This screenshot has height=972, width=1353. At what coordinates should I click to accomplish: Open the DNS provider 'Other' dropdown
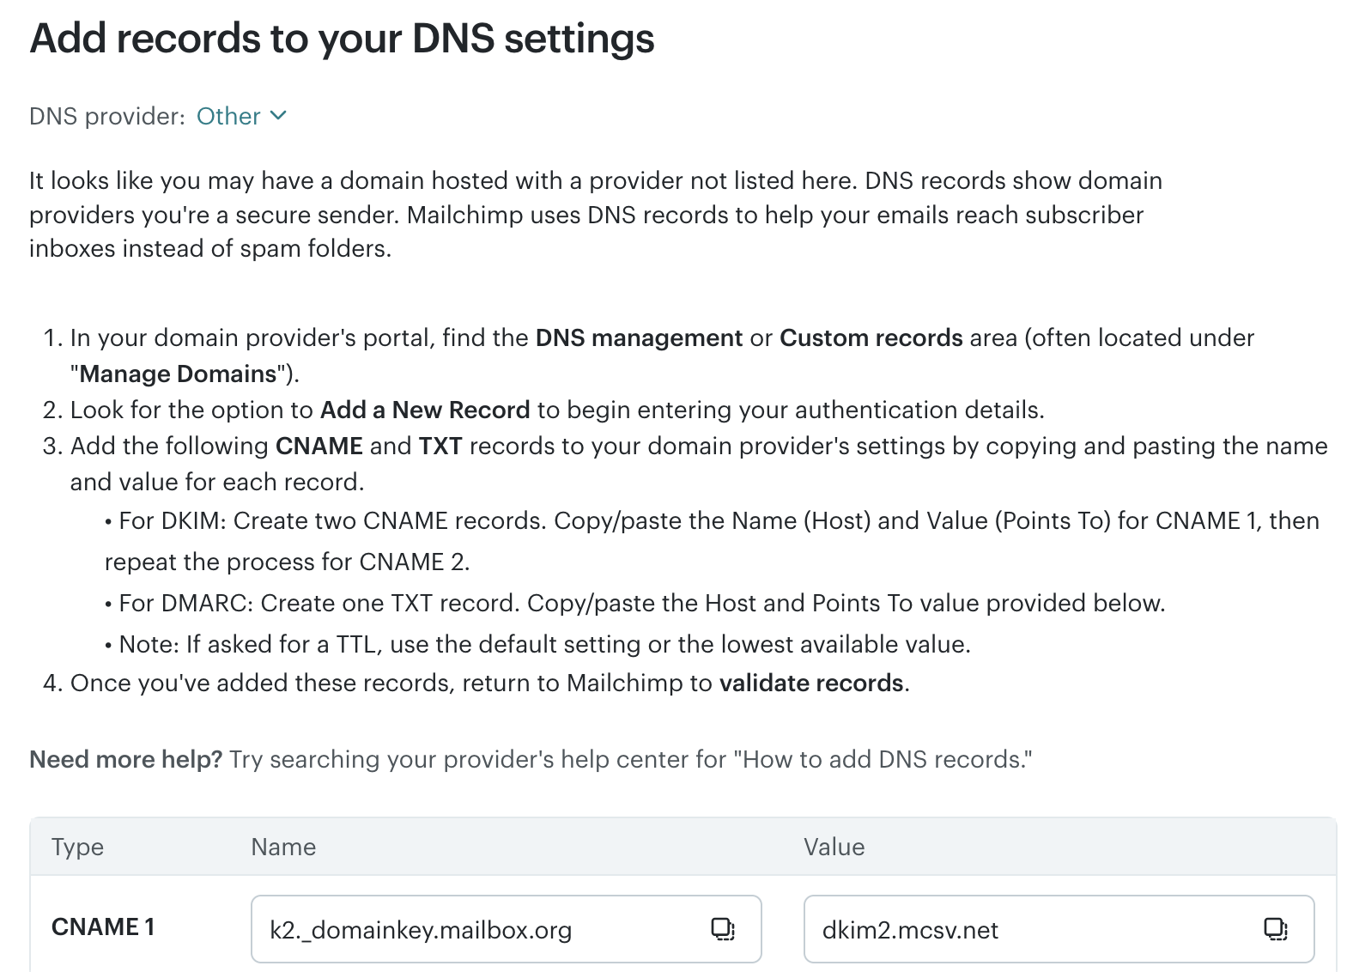click(x=229, y=117)
